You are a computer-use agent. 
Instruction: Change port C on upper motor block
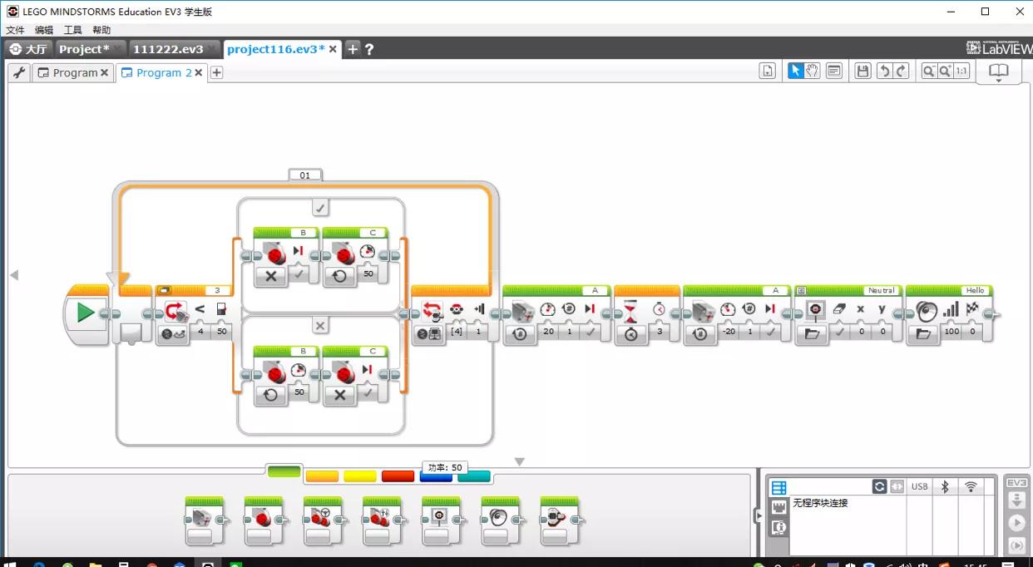(x=373, y=233)
